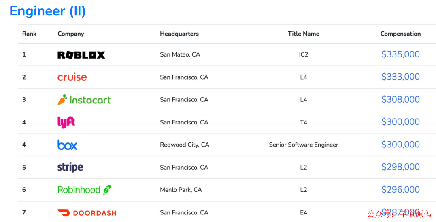Sort by the Compensation column header

tap(400, 34)
